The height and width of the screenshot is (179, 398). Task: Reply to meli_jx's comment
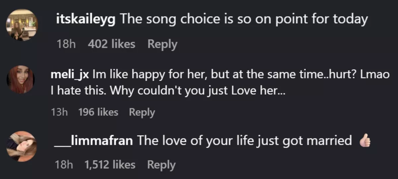142,112
